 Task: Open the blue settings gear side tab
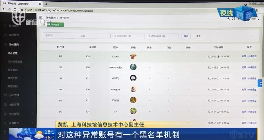[x=260, y=83]
